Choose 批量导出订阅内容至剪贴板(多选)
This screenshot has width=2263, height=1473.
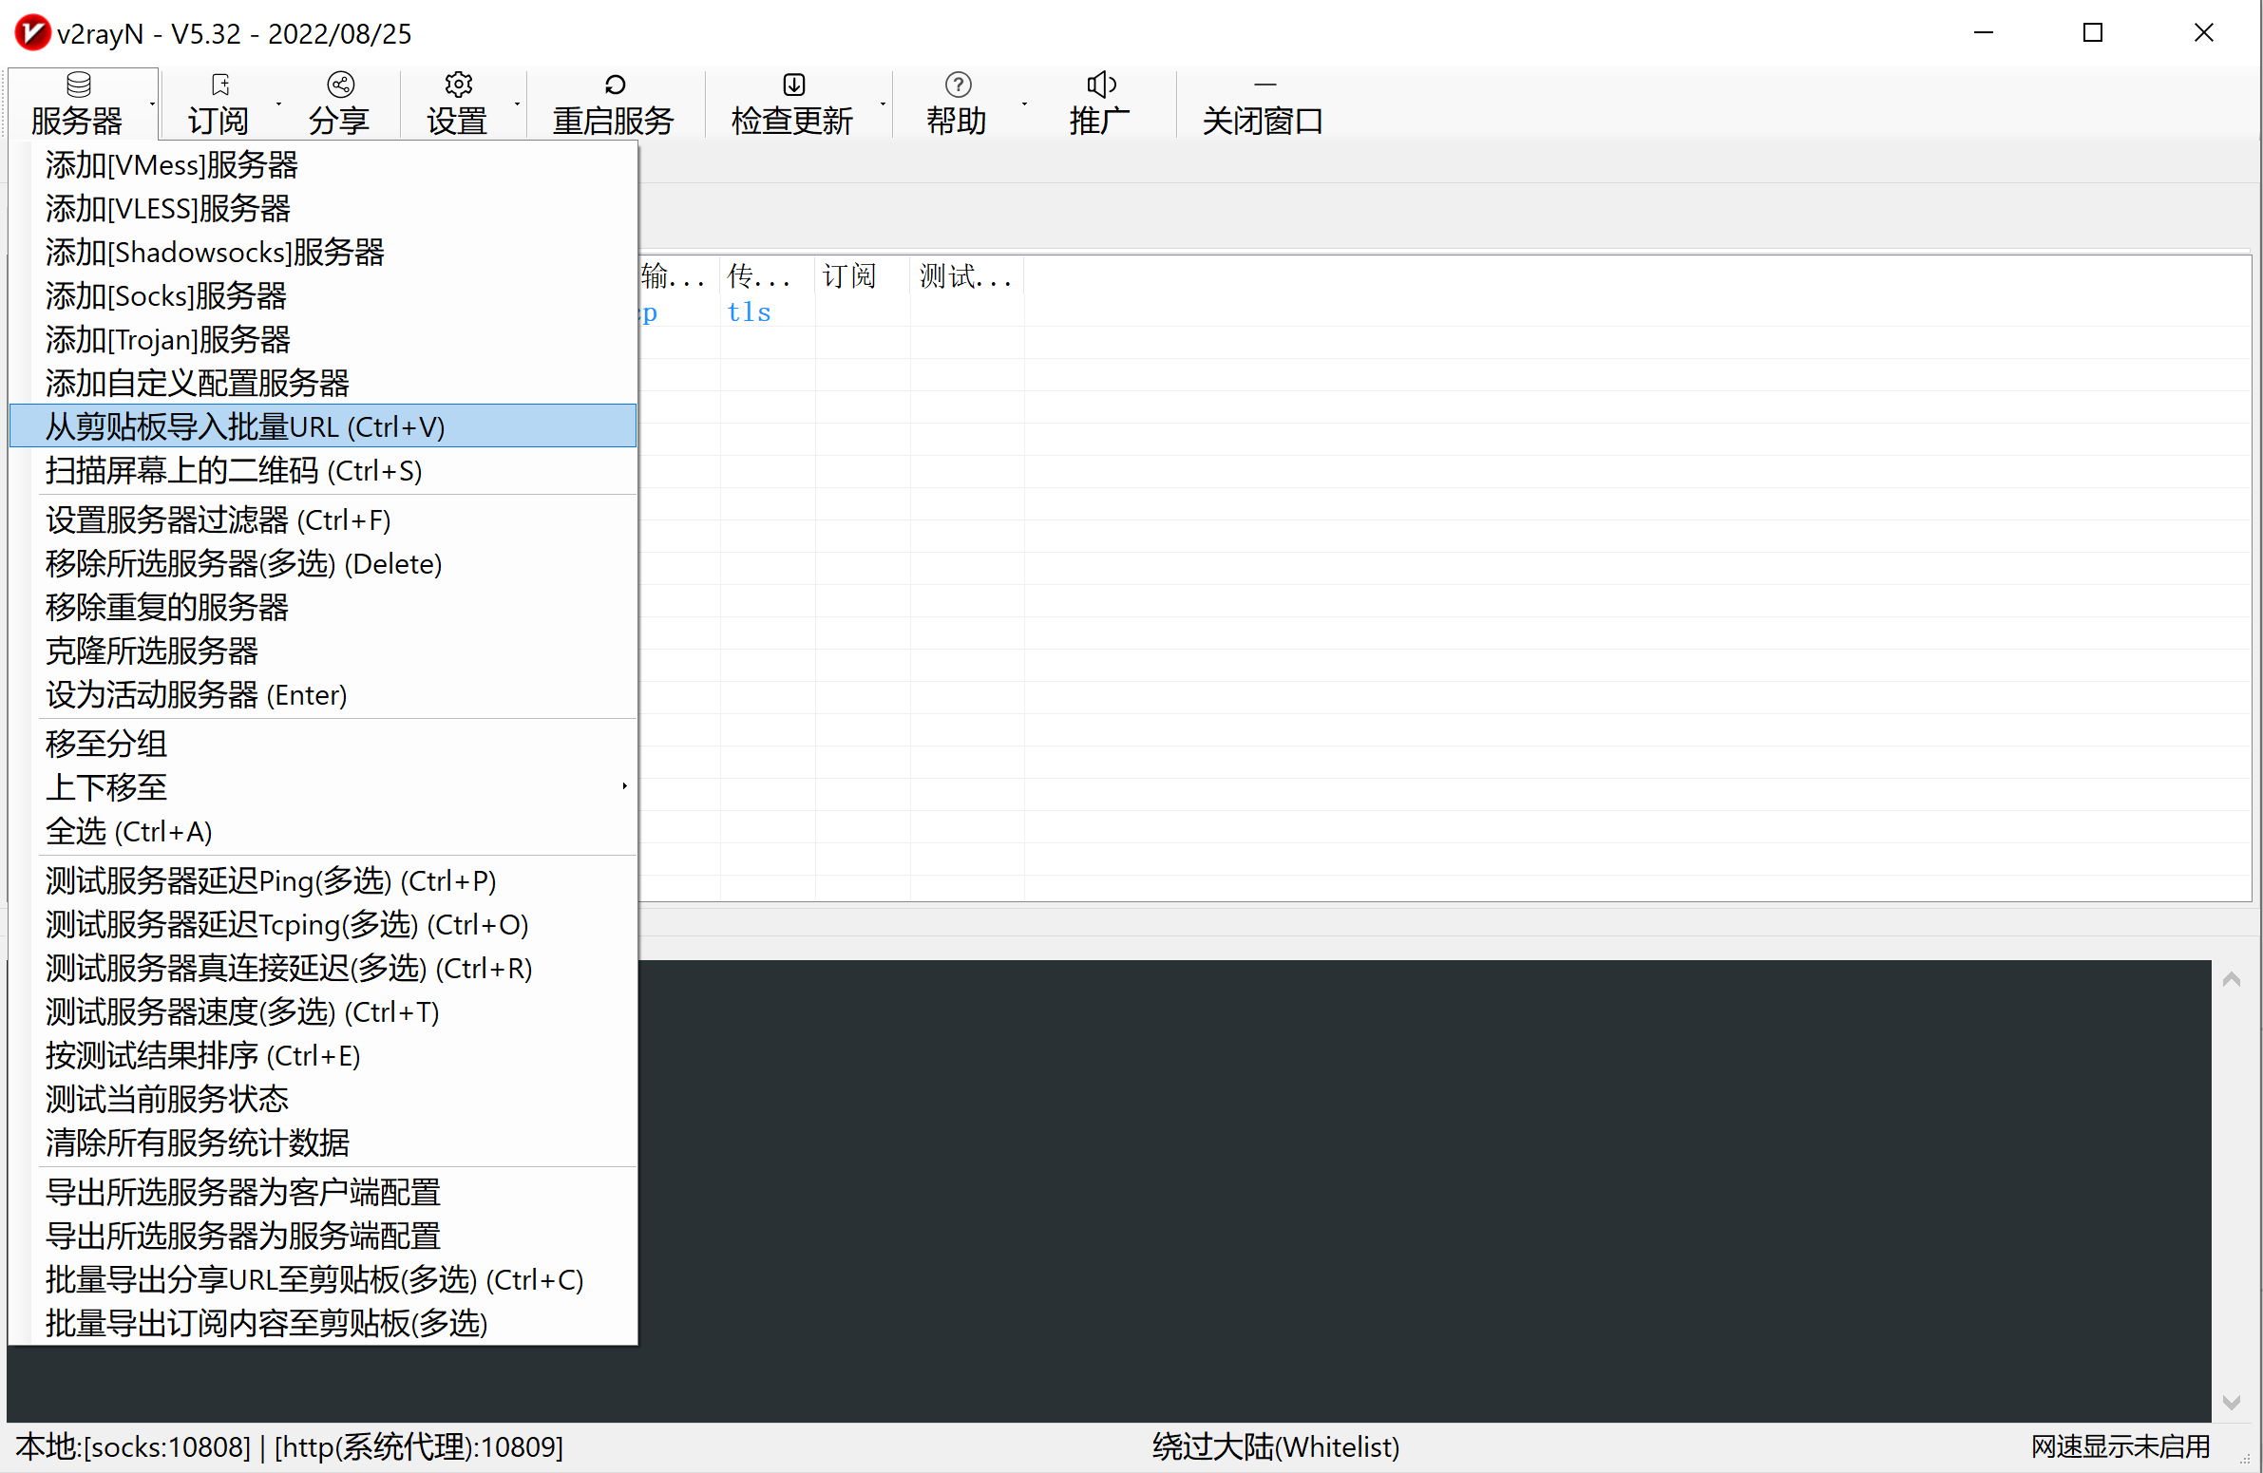(x=323, y=1324)
